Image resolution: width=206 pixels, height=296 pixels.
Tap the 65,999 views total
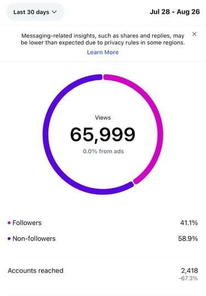[x=103, y=135]
